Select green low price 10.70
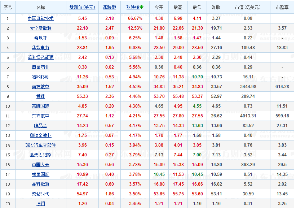The height and width of the screenshot is (208, 296). [197, 77]
